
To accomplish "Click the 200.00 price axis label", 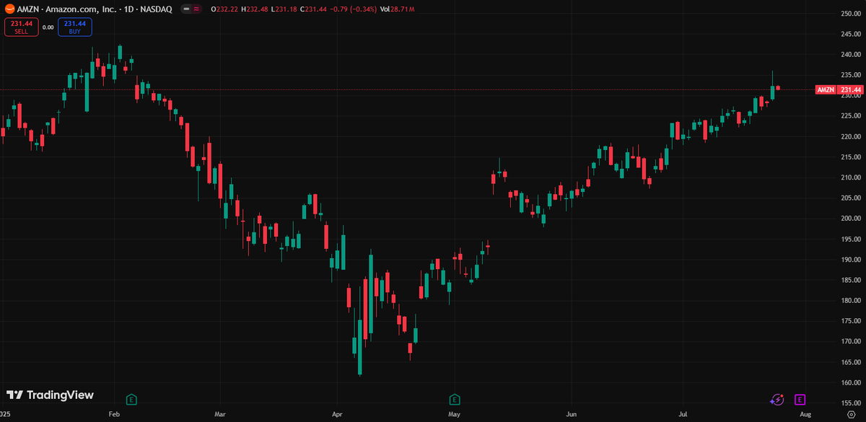I will 849,219.
